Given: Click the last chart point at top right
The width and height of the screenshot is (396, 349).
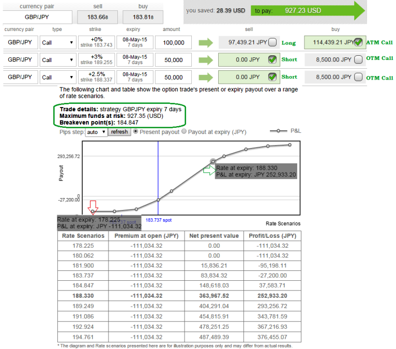Looking at the screenshot, I should click(x=290, y=145).
